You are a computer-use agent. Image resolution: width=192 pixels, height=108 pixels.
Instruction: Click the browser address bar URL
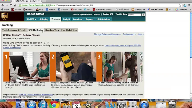(71, 5)
